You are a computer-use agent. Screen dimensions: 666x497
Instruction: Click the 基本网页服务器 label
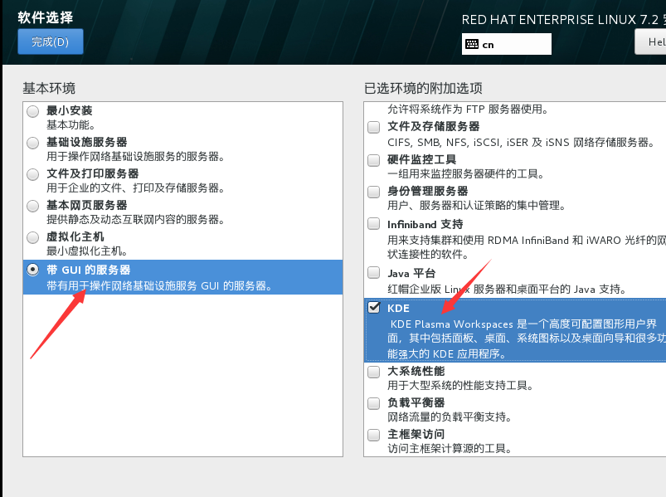pos(86,205)
